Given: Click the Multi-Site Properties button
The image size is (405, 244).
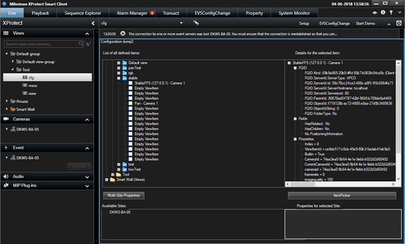Looking at the screenshot, I should [124, 195].
